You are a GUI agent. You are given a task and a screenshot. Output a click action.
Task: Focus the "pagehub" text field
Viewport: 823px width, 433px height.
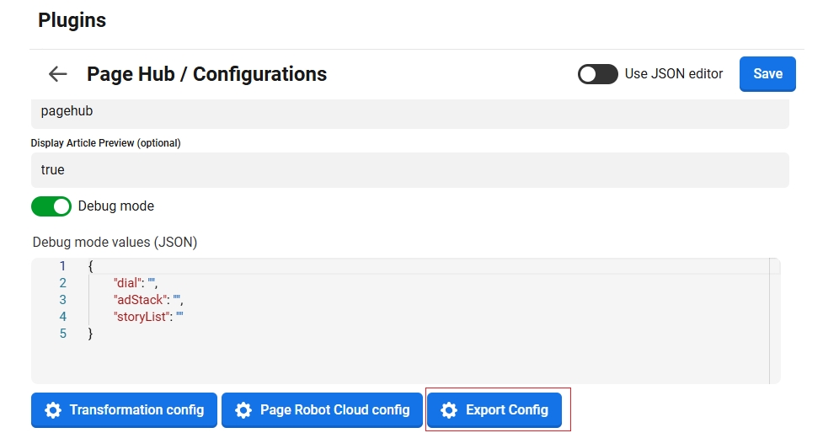[409, 112]
